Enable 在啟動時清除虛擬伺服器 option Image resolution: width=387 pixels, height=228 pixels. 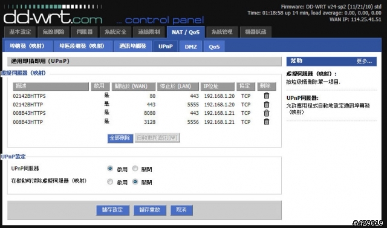tap(110, 182)
